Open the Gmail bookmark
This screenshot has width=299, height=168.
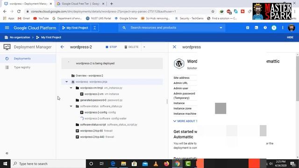coord(24,18)
